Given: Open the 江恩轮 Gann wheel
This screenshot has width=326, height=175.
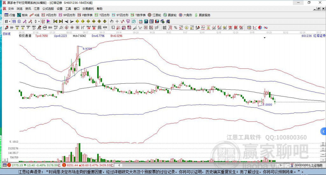Looking at the screenshot, I should coord(154,15).
